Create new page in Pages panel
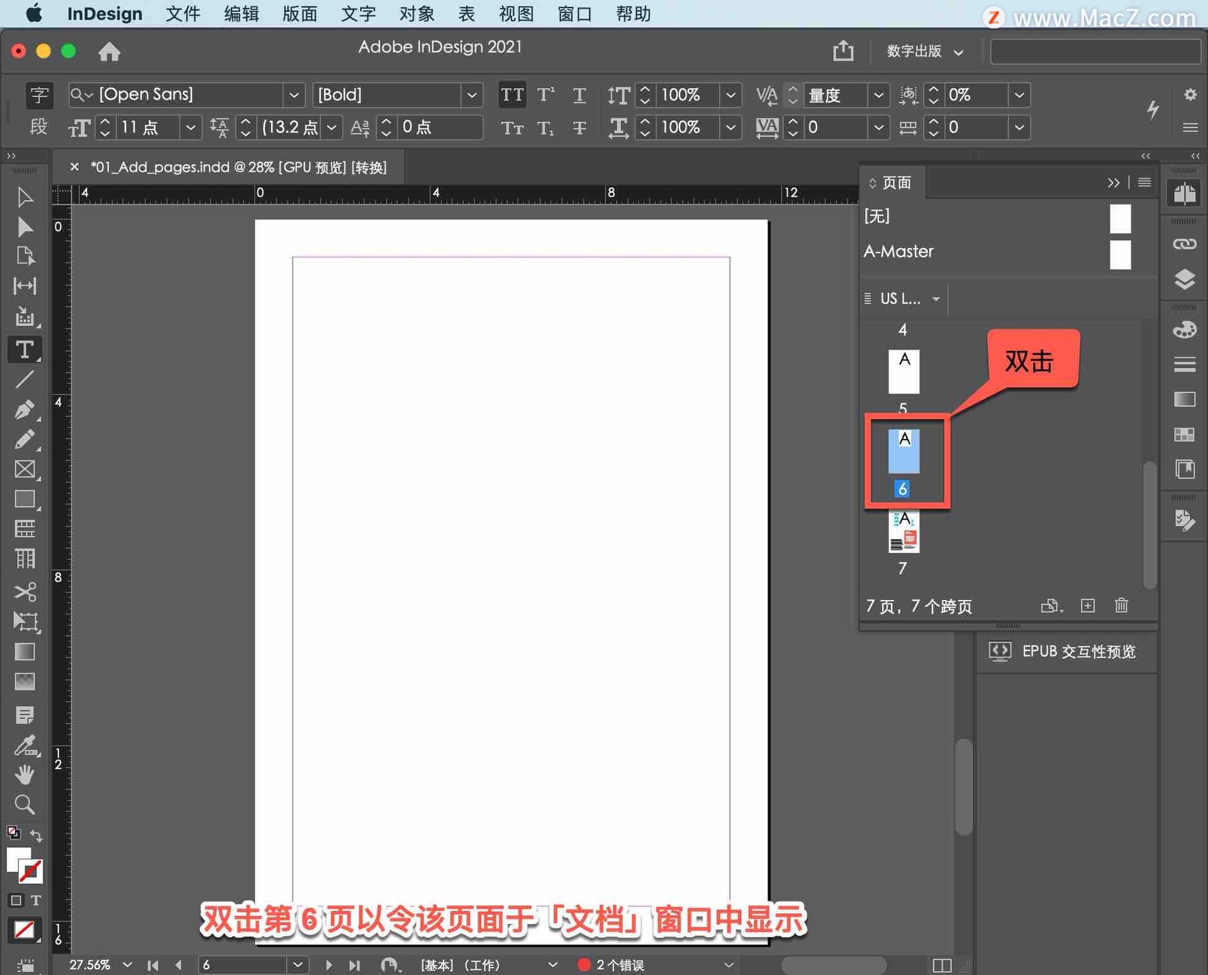 point(1087,605)
